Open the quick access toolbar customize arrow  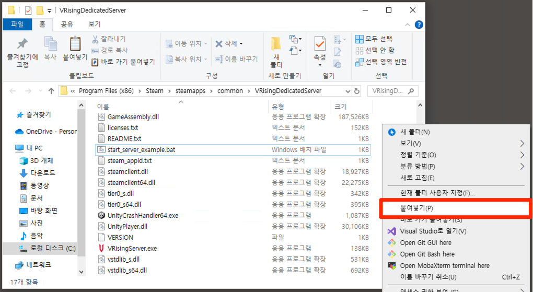pyautogui.click(x=50, y=11)
